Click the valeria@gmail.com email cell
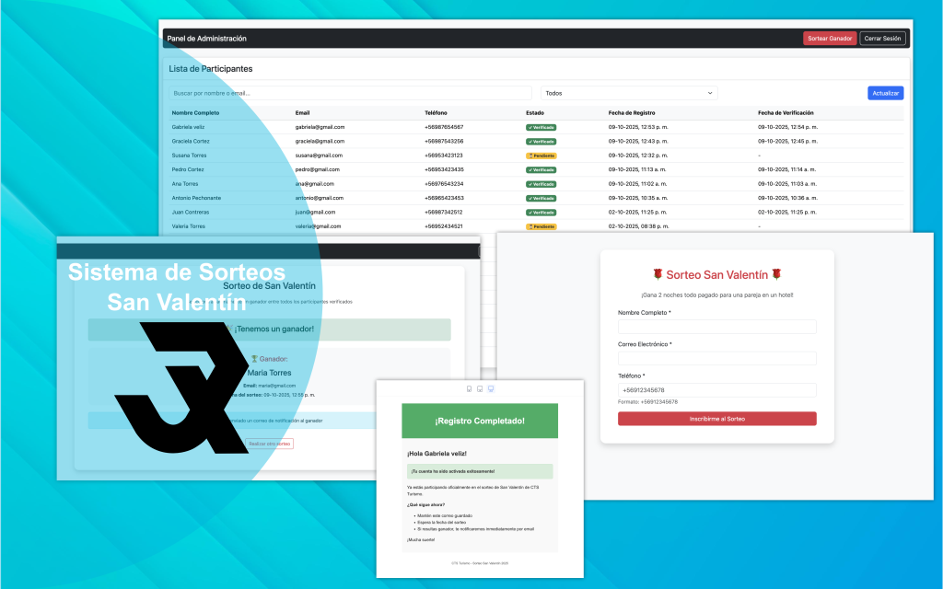This screenshot has height=589, width=943. [318, 226]
